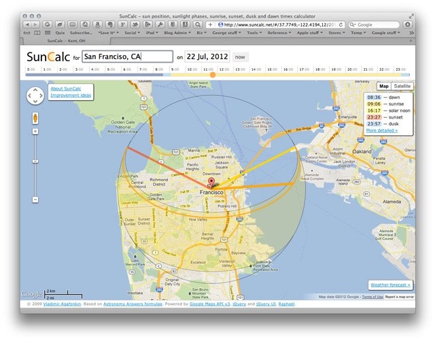The height and width of the screenshot is (341, 435).
Task: Select the Street View pegman icon
Action: tap(35, 118)
